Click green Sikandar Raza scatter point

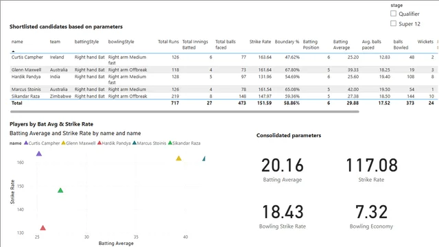tap(60, 191)
